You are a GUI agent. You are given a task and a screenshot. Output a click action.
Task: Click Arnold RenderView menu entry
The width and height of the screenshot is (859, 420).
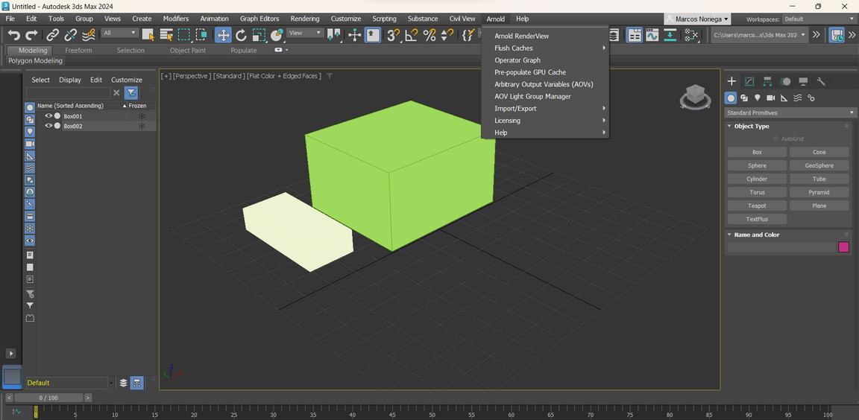click(x=521, y=36)
